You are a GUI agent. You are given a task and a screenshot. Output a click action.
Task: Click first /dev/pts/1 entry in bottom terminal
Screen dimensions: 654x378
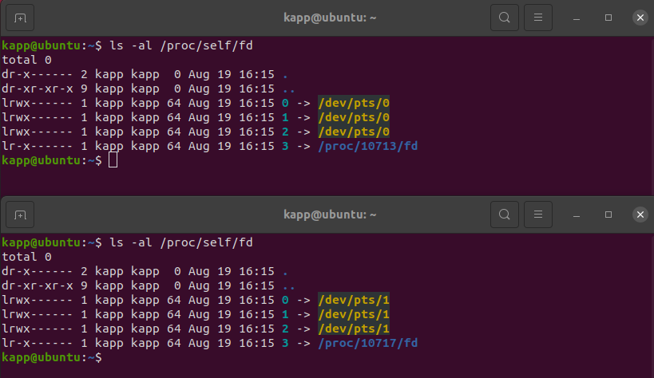tap(354, 300)
